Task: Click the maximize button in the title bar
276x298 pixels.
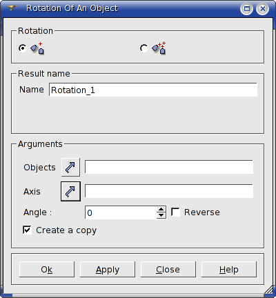Action: 247,9
